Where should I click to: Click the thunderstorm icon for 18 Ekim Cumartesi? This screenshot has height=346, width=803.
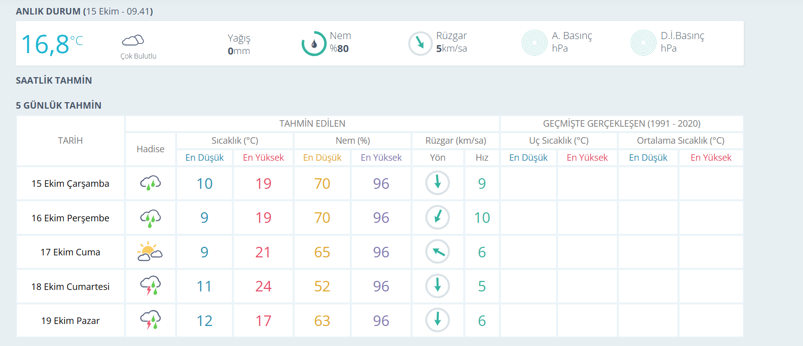click(150, 286)
